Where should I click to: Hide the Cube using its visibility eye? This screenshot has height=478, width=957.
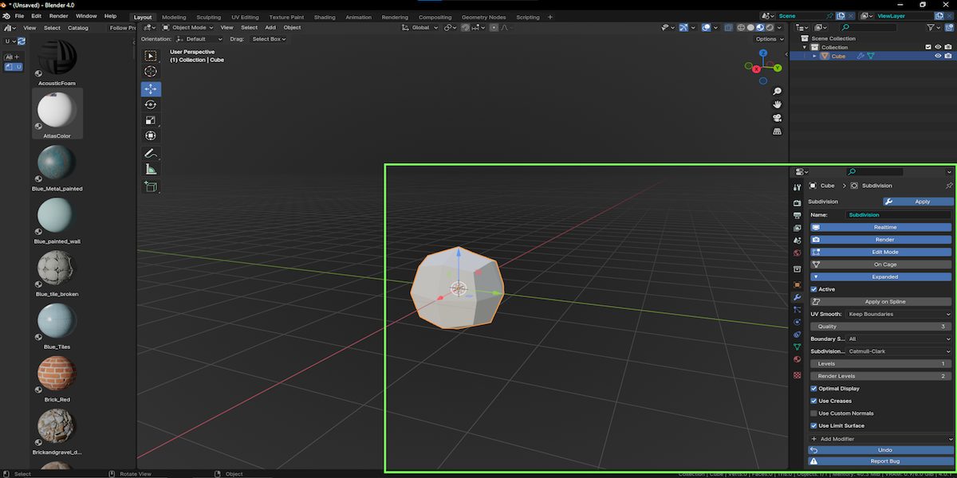938,55
